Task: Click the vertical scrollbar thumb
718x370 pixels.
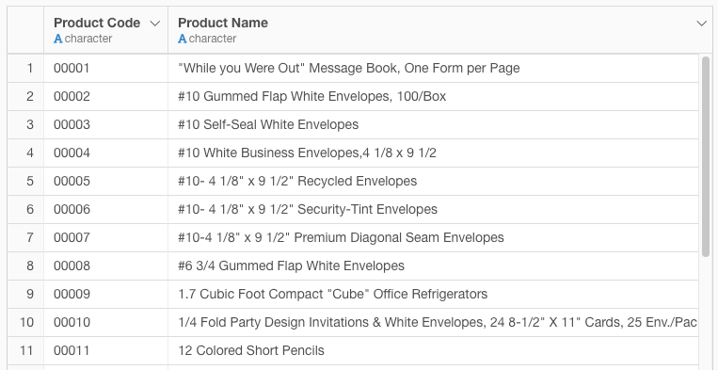Action: [705, 155]
